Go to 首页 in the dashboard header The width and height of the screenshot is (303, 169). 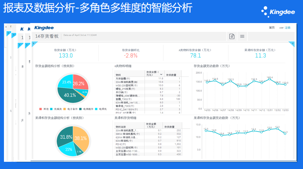click(x=272, y=27)
